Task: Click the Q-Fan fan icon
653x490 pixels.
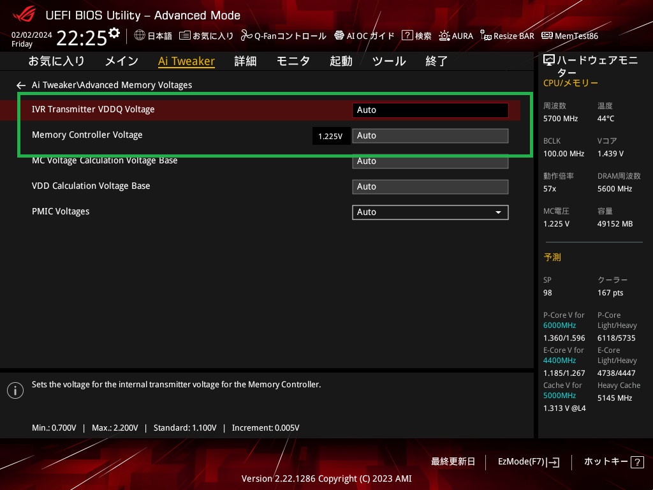Action: click(x=246, y=36)
